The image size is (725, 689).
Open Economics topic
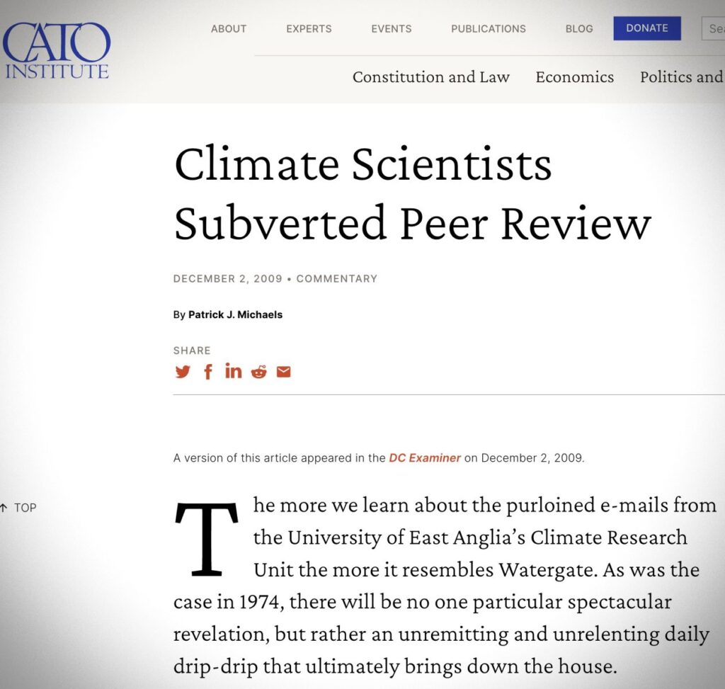coord(575,76)
